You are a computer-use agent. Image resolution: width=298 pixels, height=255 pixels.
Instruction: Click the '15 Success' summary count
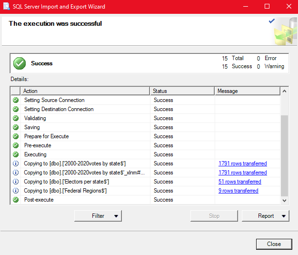point(237,66)
